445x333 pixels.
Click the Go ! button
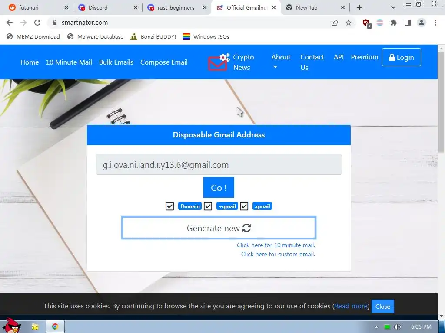[219, 187]
